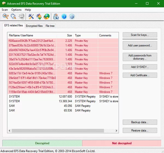Click the Backup data... button
This screenshot has width=164, height=153.
click(x=140, y=122)
